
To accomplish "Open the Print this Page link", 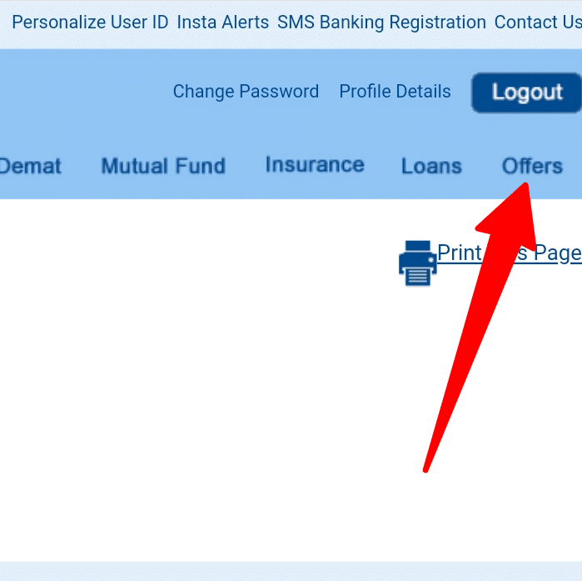I will pos(510,253).
